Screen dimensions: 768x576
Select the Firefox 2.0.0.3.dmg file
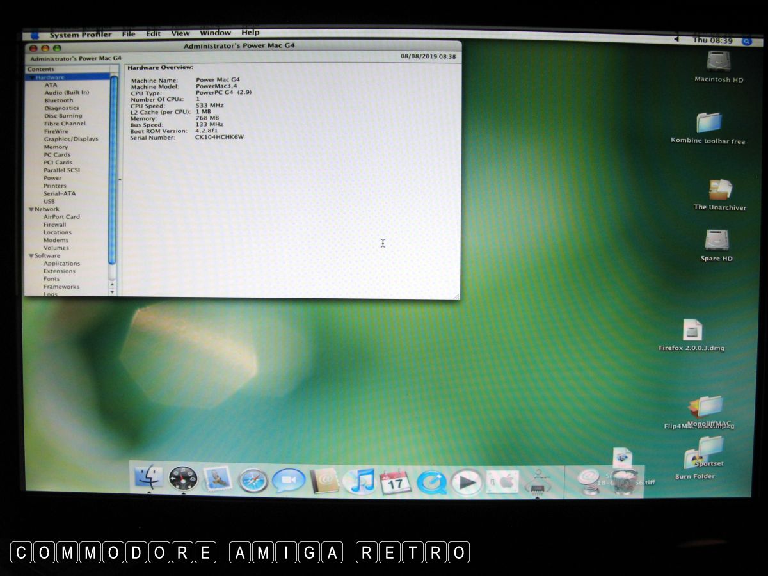coord(692,331)
